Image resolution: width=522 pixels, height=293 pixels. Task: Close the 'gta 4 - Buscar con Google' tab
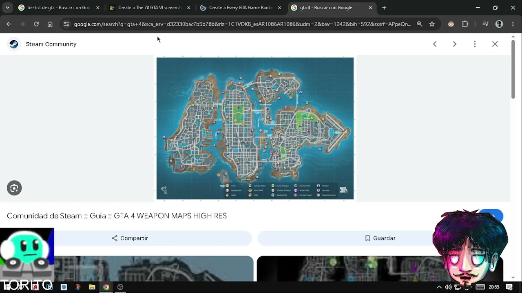(370, 7)
